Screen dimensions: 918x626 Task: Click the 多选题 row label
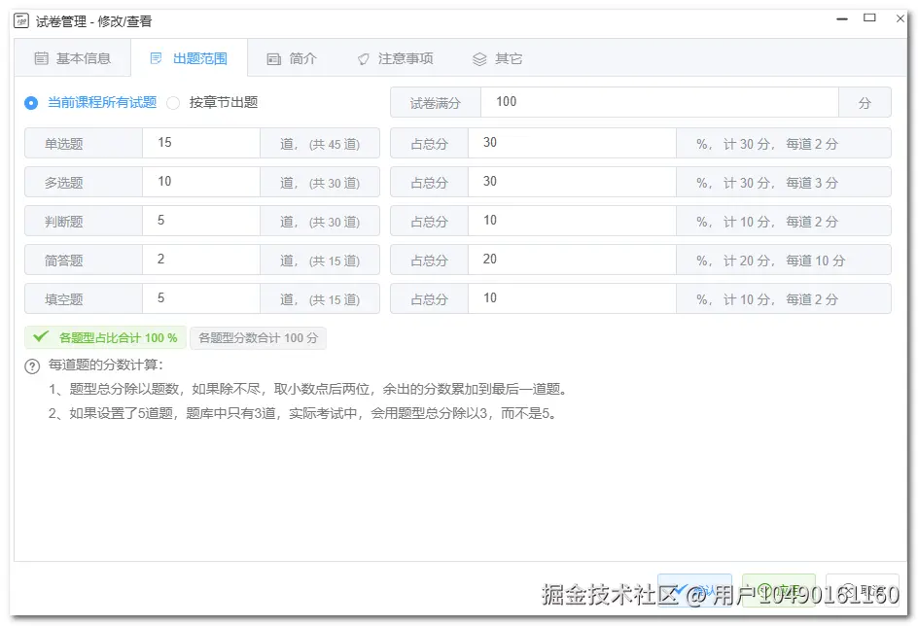tap(64, 183)
